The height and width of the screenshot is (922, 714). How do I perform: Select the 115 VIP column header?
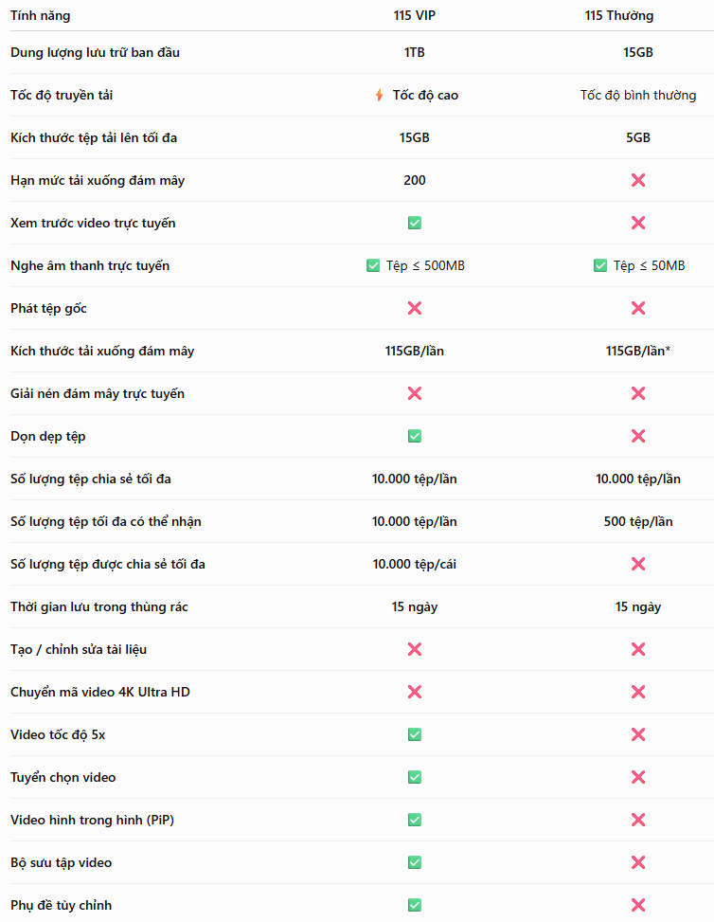(x=415, y=15)
